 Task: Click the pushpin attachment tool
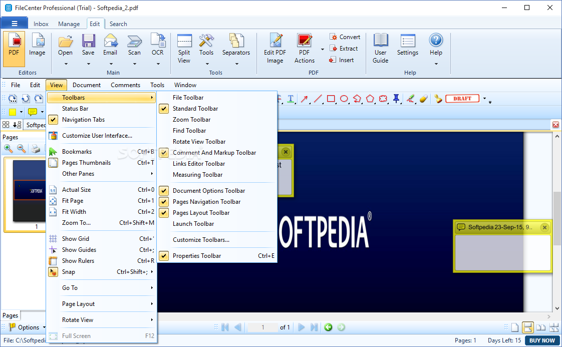(x=396, y=99)
